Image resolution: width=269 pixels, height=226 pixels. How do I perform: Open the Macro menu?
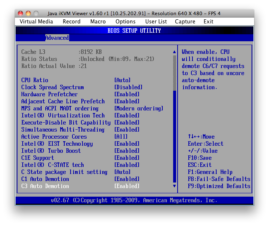click(x=98, y=22)
